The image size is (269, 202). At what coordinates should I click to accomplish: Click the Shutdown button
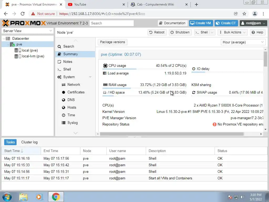(x=180, y=32)
